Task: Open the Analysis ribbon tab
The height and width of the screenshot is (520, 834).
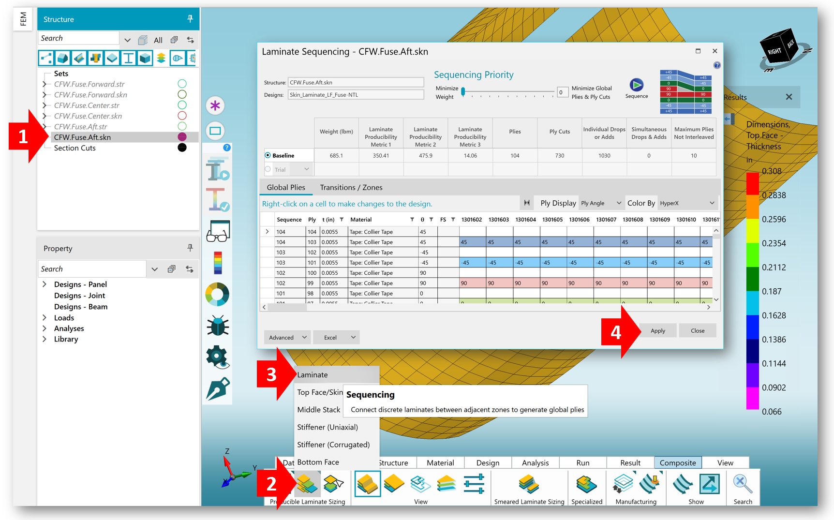Action: pos(535,462)
